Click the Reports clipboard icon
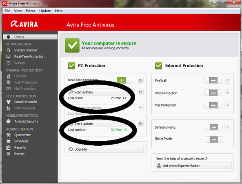242x184 pixels. [x=9, y=147]
